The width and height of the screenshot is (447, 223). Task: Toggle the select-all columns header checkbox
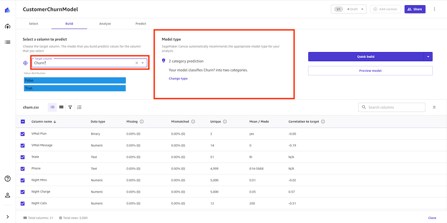point(23,121)
